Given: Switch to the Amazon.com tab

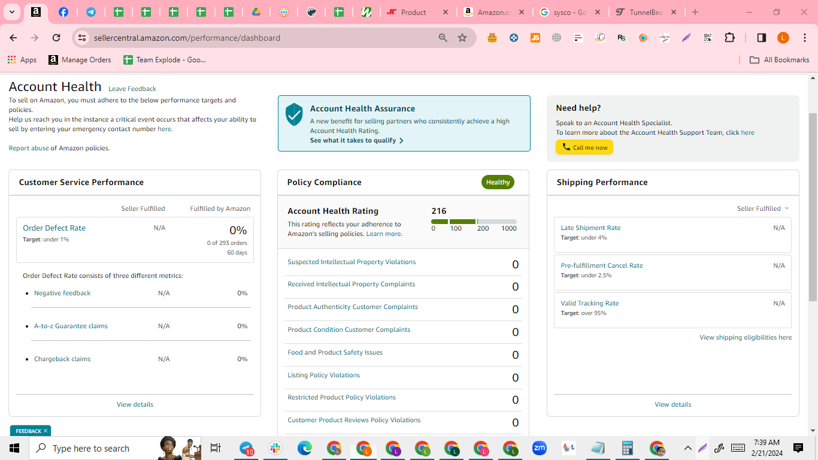Looking at the screenshot, I should click(494, 12).
